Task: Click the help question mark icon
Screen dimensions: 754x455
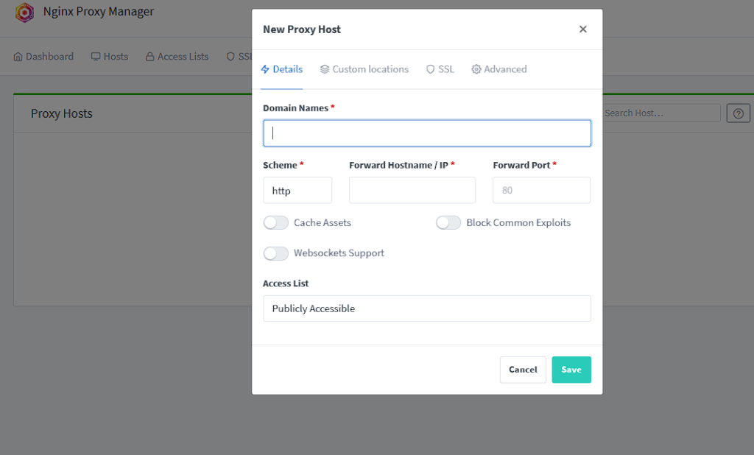Action: coord(738,113)
